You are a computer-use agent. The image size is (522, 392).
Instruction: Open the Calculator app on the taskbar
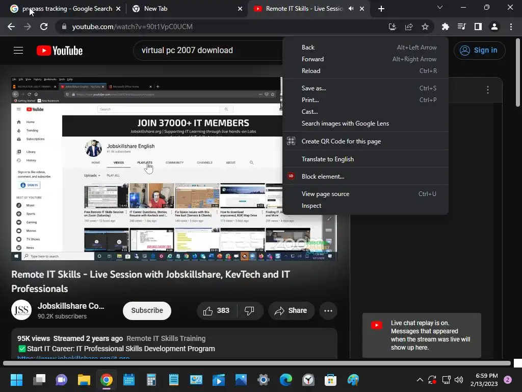(151, 380)
